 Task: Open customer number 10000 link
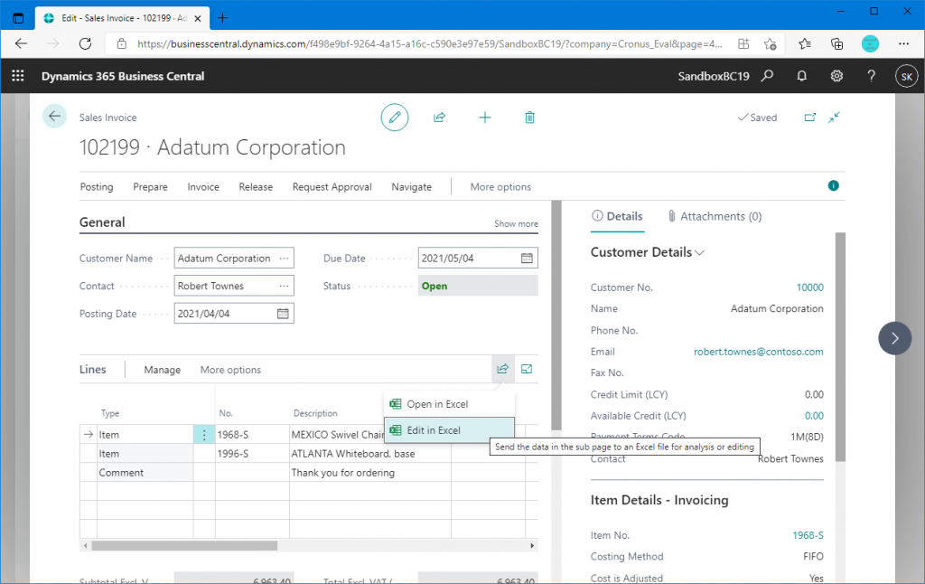click(810, 287)
